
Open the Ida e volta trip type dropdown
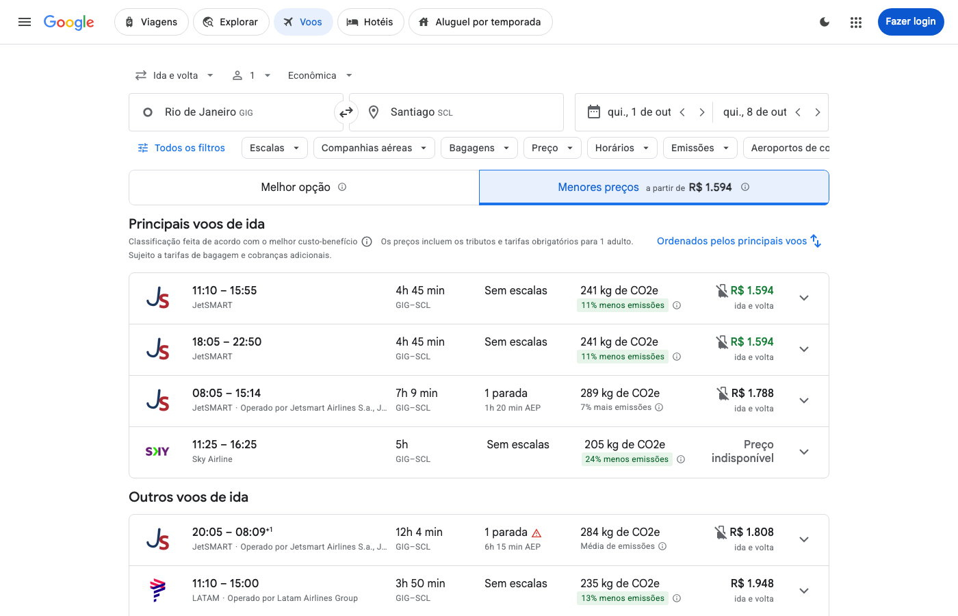[x=174, y=75]
